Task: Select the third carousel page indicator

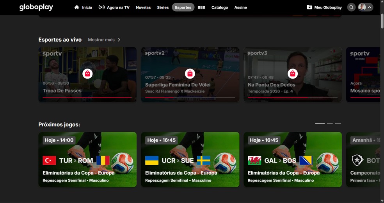Action: click(x=338, y=123)
